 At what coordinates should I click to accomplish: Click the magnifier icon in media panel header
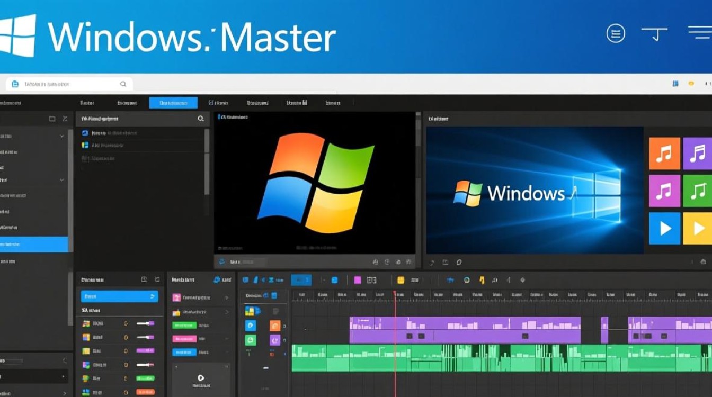tap(201, 119)
